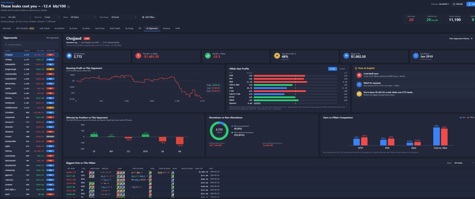Click hero hand cards in the ($500.75) row
Screen dimensions: 475x199
click(x=92, y=172)
